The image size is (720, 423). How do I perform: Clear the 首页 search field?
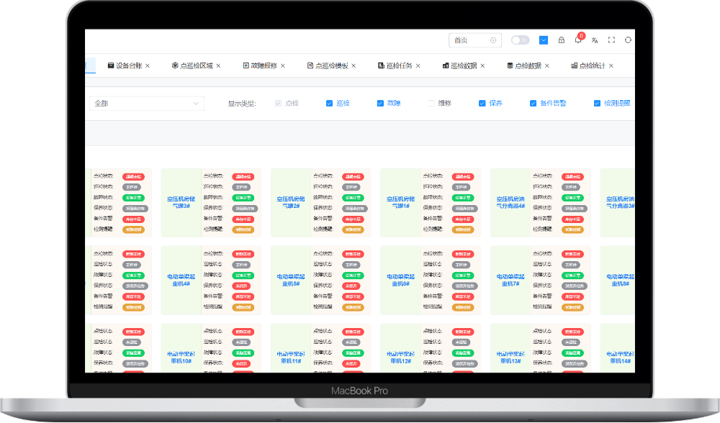click(x=493, y=40)
